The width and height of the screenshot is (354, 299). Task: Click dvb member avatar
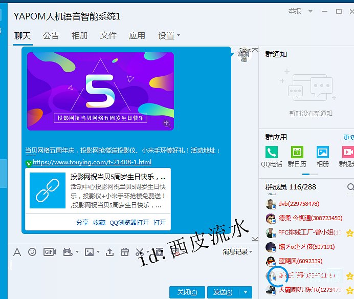coord(271,204)
